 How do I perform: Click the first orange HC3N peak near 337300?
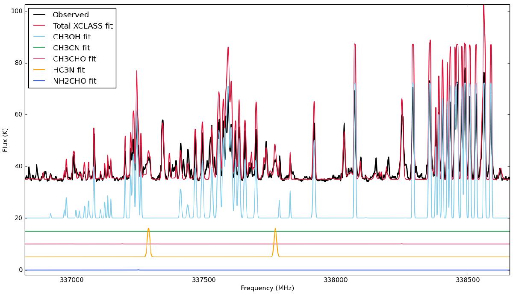tap(148, 230)
